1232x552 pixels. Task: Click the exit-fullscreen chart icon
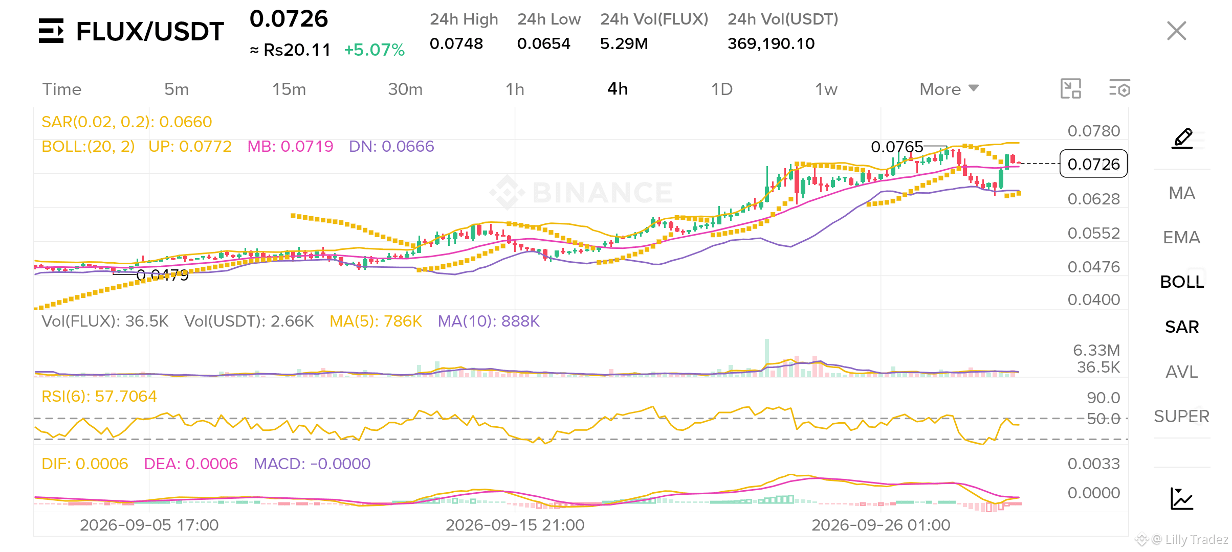[x=1071, y=89]
